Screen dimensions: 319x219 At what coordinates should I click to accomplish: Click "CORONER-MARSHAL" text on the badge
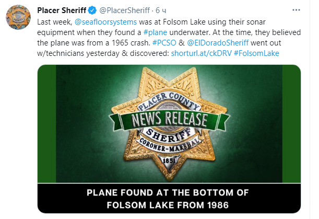tap(170, 152)
